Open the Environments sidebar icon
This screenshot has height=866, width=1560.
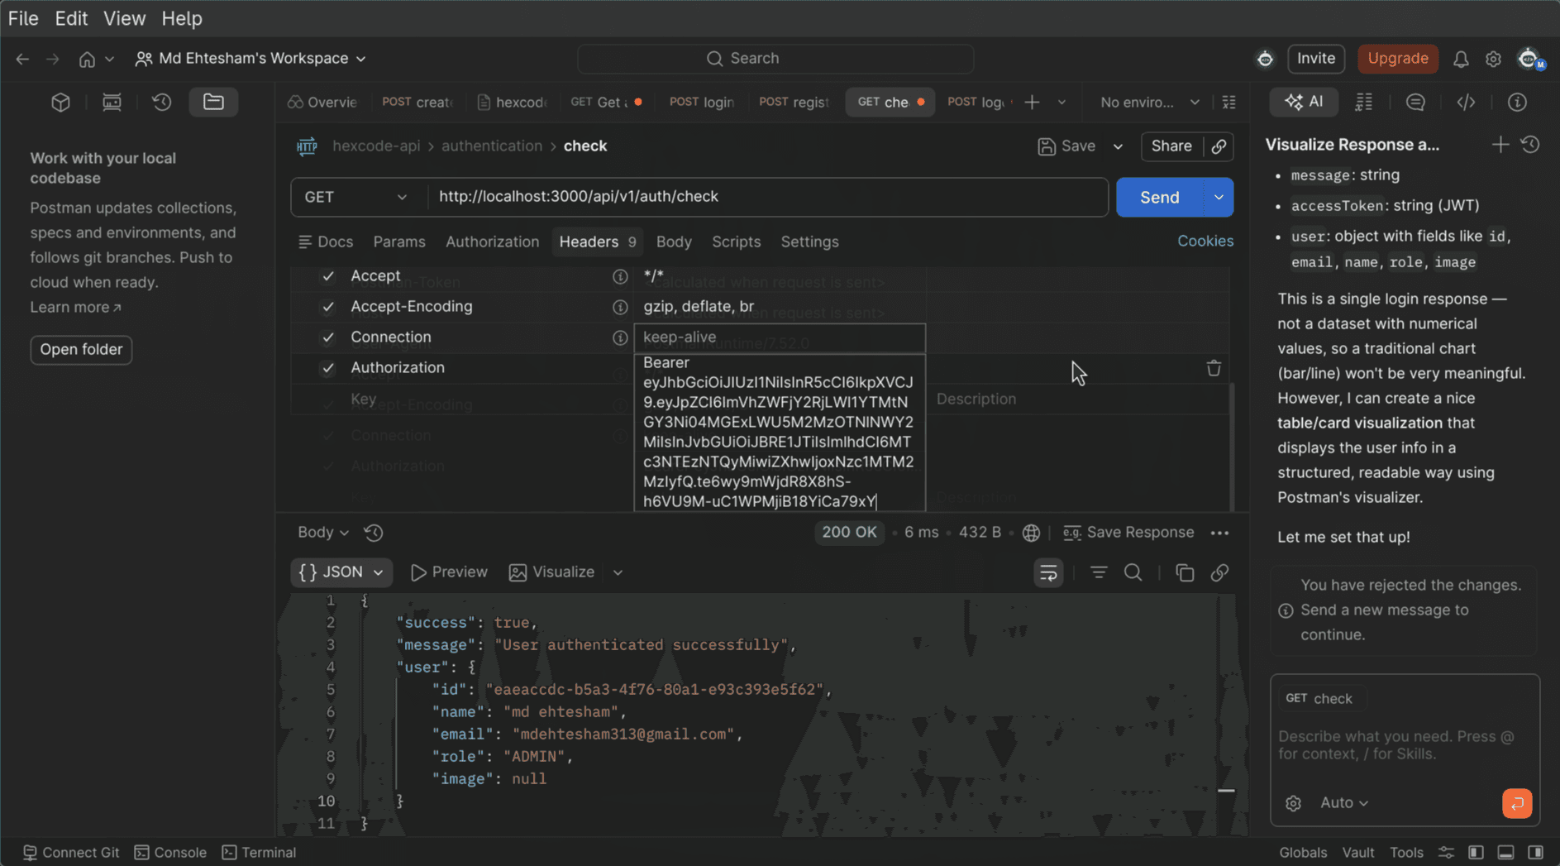tap(112, 102)
